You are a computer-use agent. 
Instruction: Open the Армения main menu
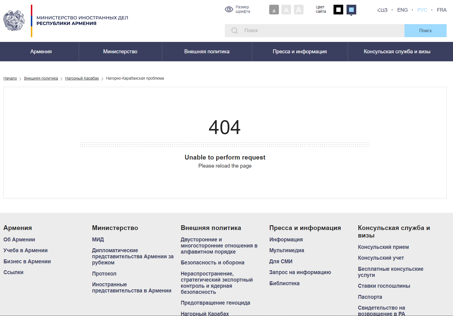(x=41, y=52)
